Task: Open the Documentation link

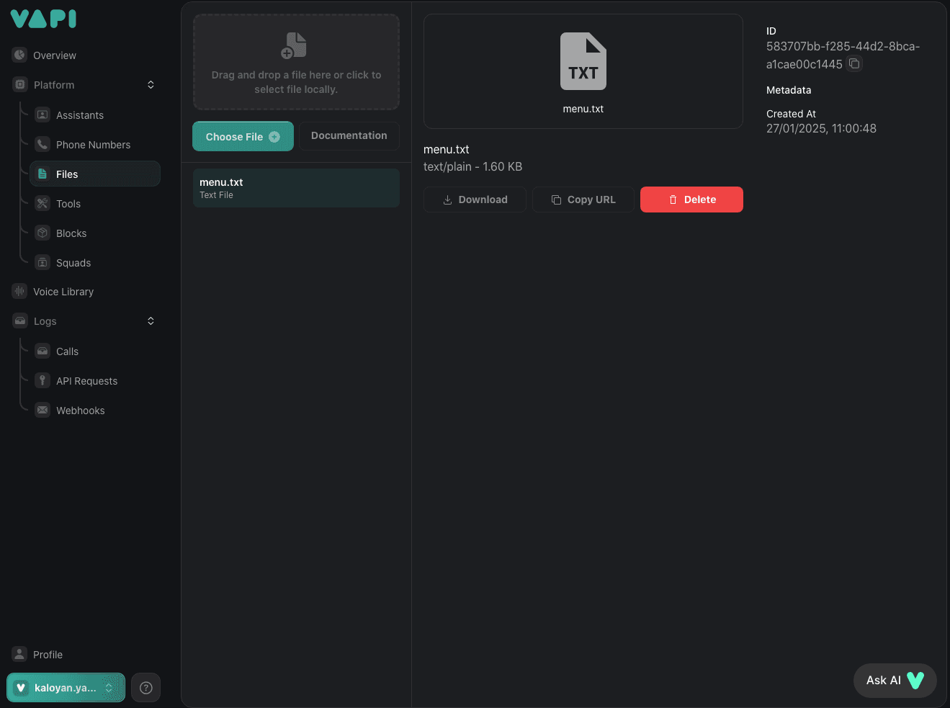Action: (349, 136)
